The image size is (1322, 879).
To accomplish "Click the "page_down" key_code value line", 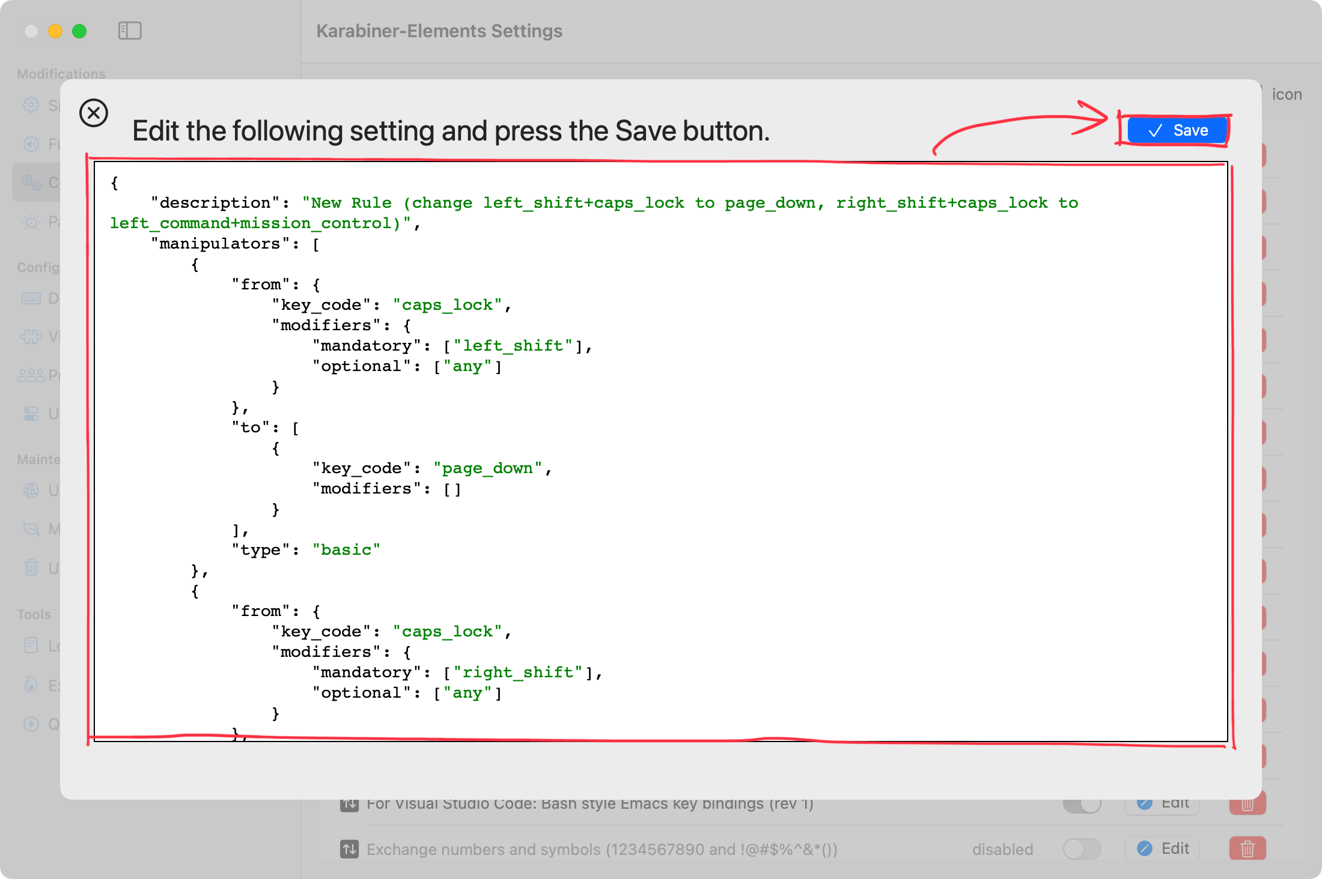I will coord(432,468).
